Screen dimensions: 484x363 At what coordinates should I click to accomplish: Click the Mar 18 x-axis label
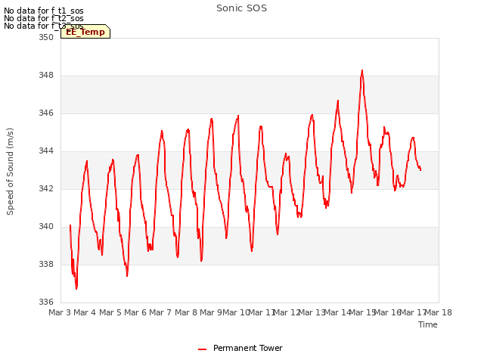[x=439, y=312]
